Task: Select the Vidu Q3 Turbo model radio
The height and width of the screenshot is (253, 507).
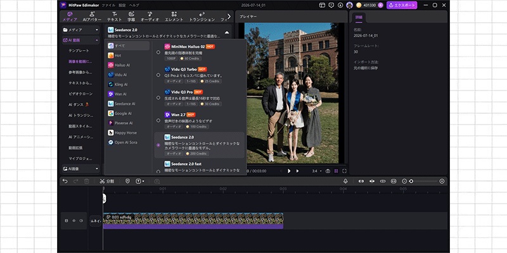Action: tap(158, 75)
